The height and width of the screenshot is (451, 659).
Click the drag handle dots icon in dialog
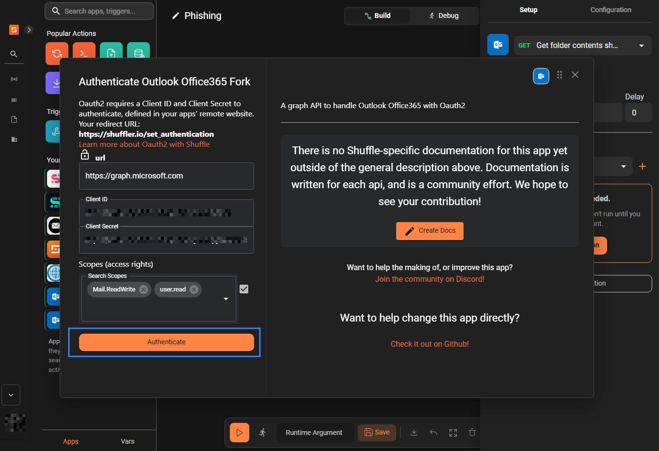click(560, 75)
